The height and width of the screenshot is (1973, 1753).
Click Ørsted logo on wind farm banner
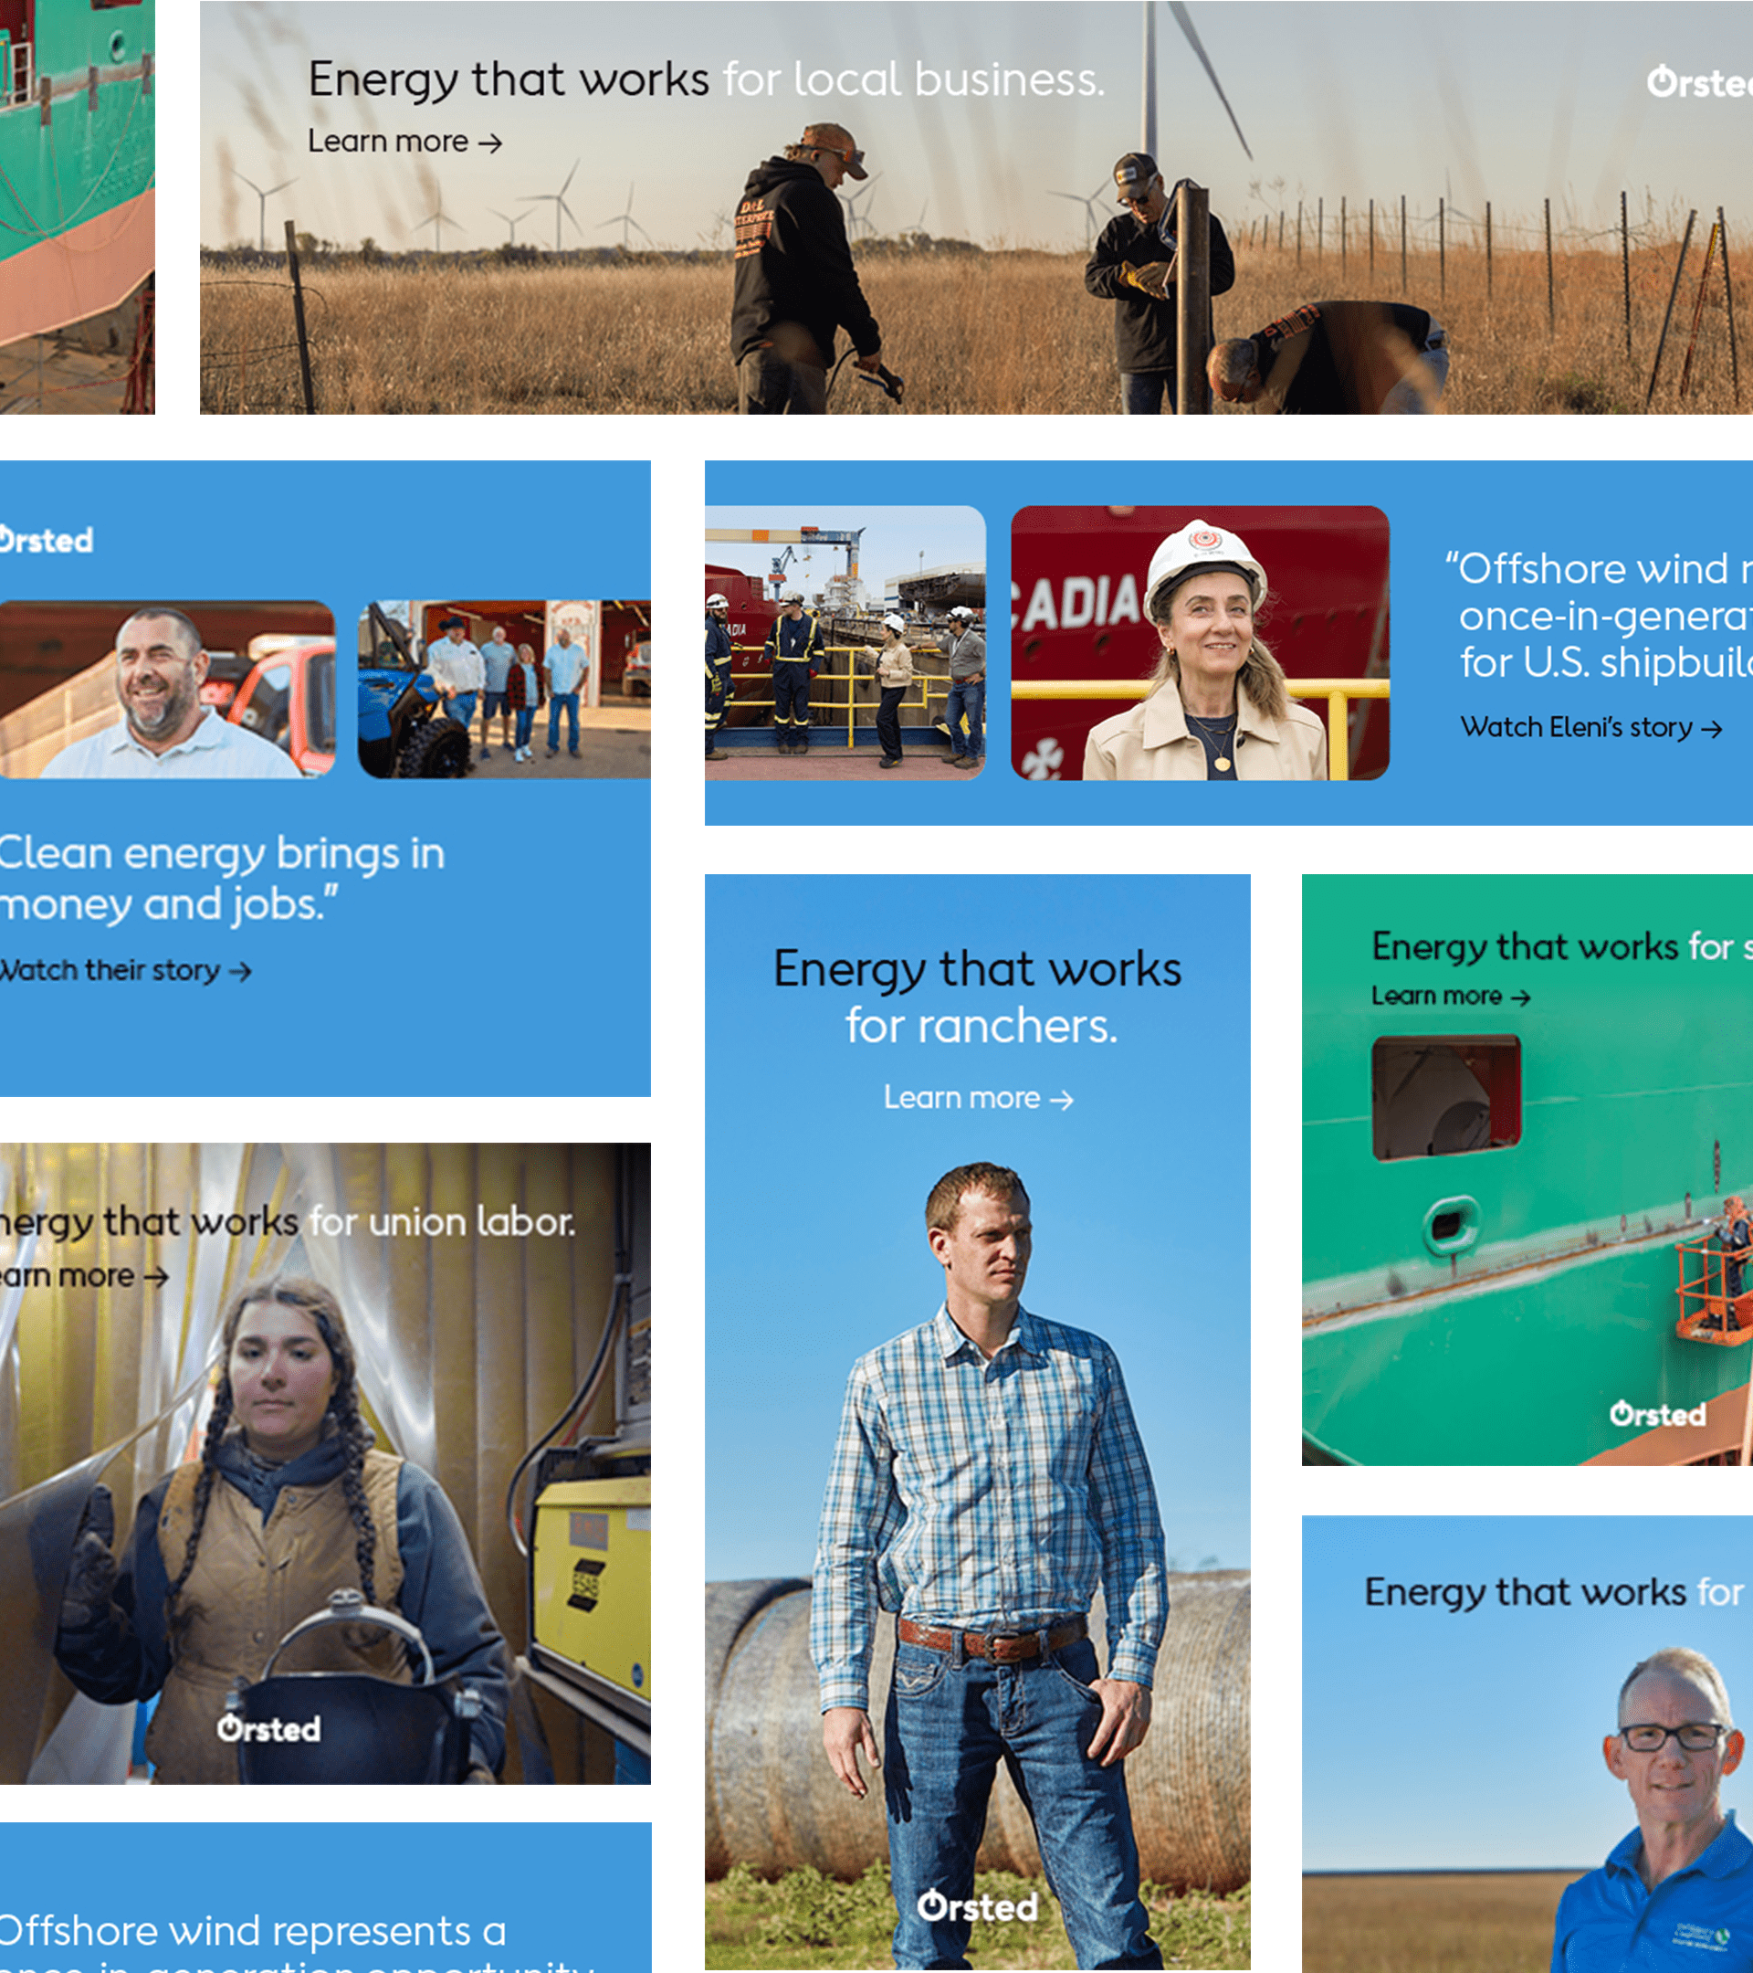pos(1699,83)
